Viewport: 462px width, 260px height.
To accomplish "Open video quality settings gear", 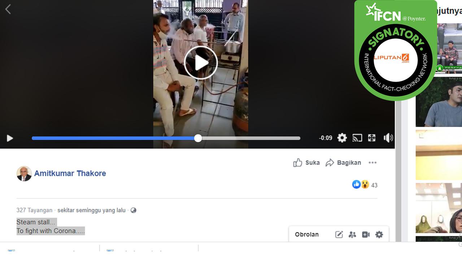I will coord(342,138).
